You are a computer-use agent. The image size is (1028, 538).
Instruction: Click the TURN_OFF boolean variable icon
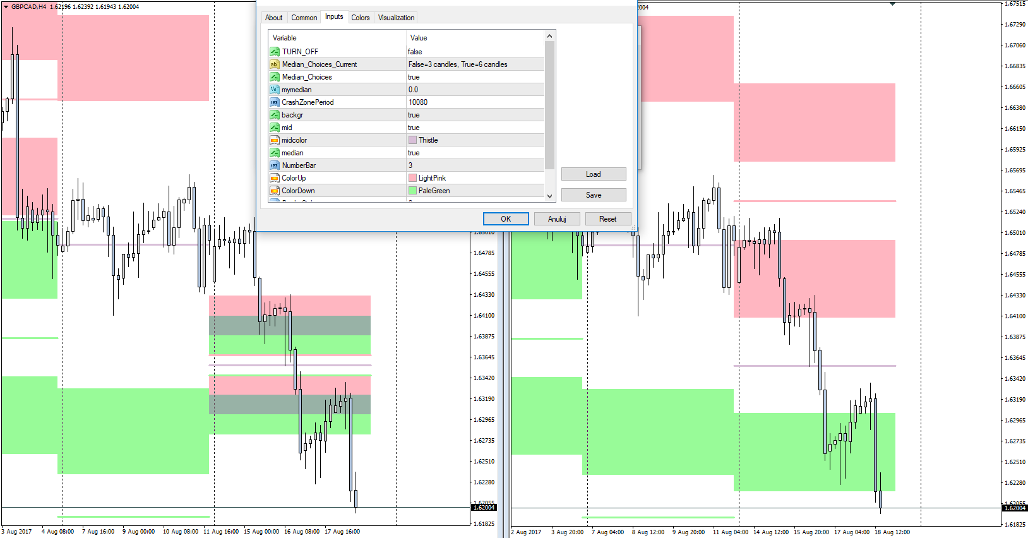click(x=274, y=52)
